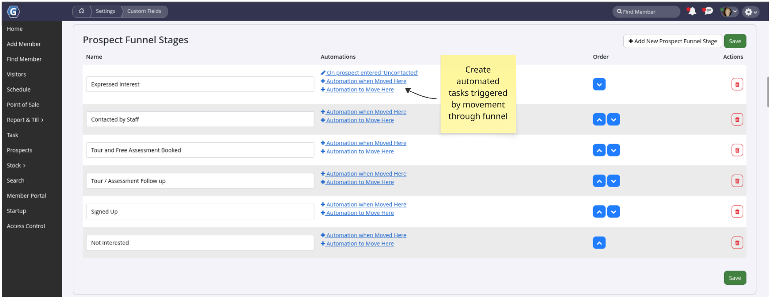The image size is (771, 299).
Task: Move Signed Up stage down
Action: click(613, 212)
